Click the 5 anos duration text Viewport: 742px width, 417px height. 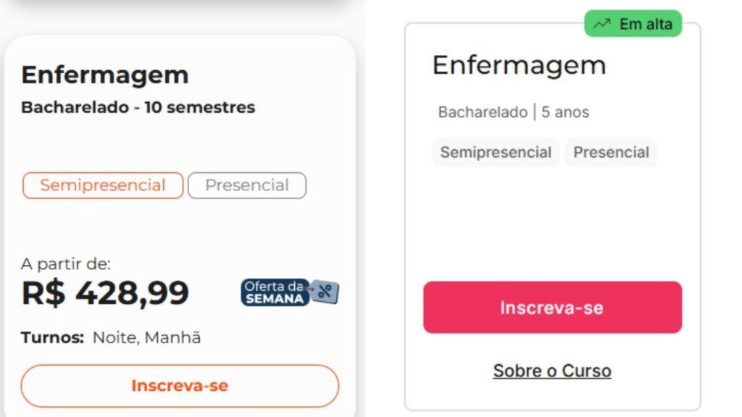(x=565, y=112)
